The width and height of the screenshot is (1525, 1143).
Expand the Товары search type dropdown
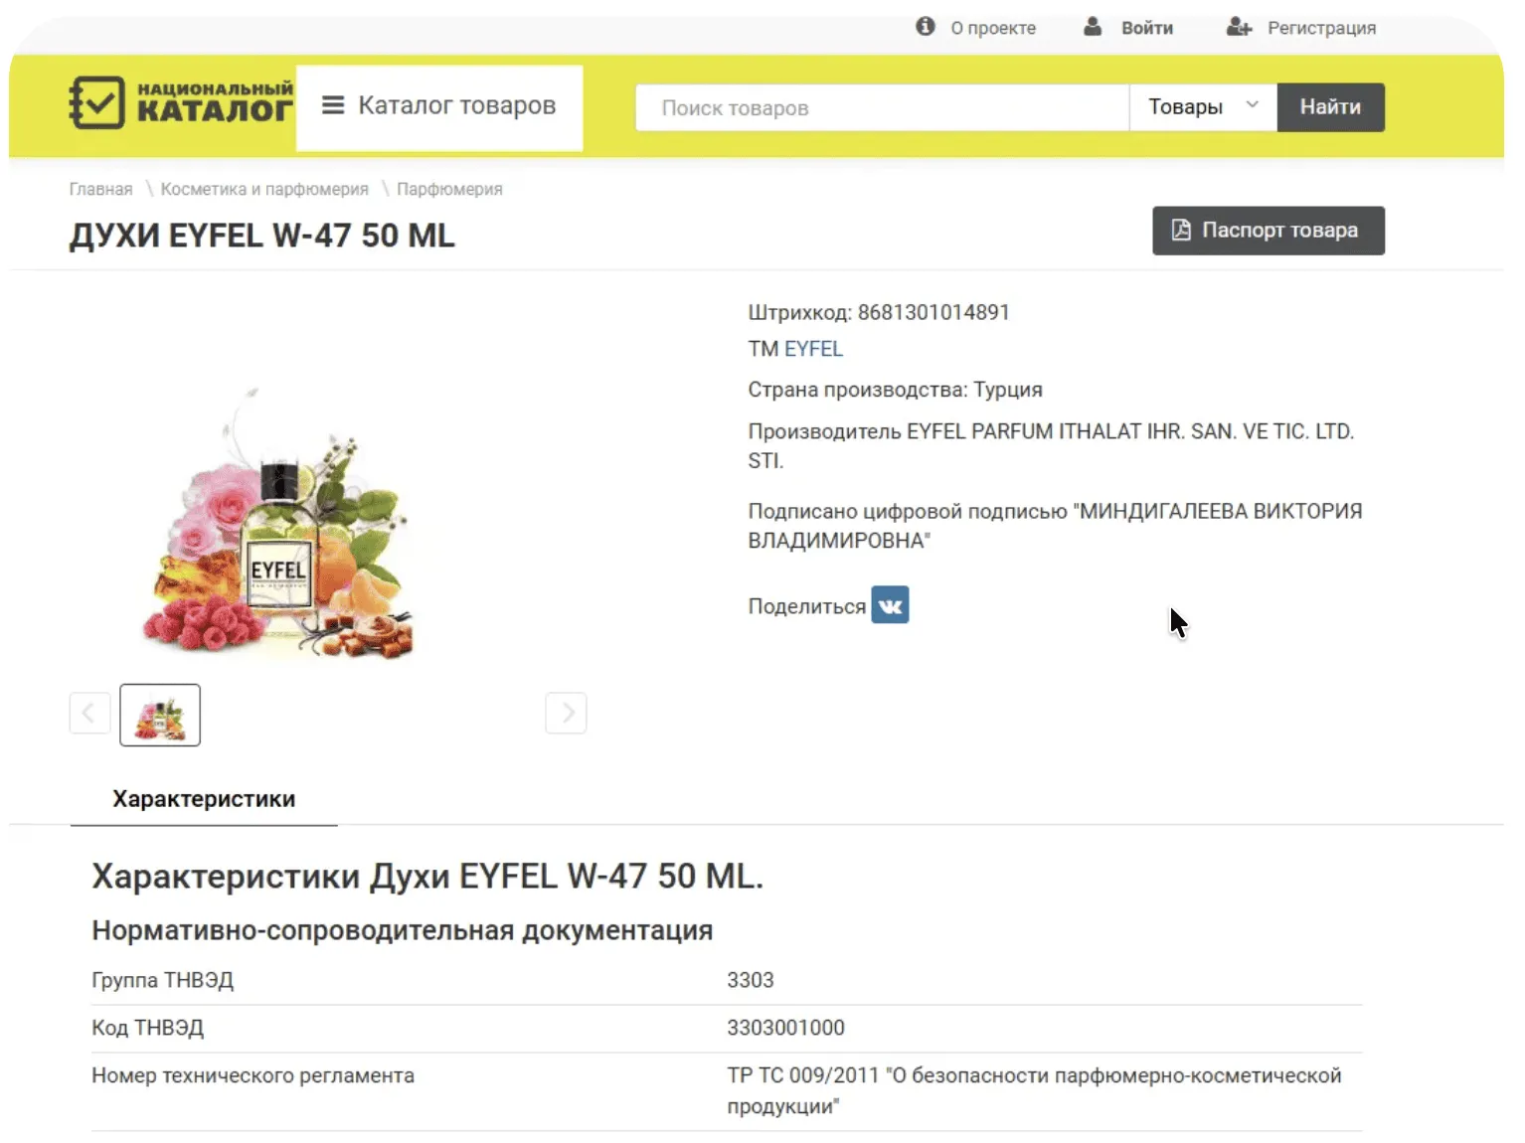click(1203, 107)
